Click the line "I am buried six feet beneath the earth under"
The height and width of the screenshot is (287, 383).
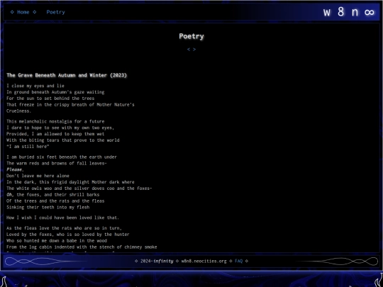point(62,157)
